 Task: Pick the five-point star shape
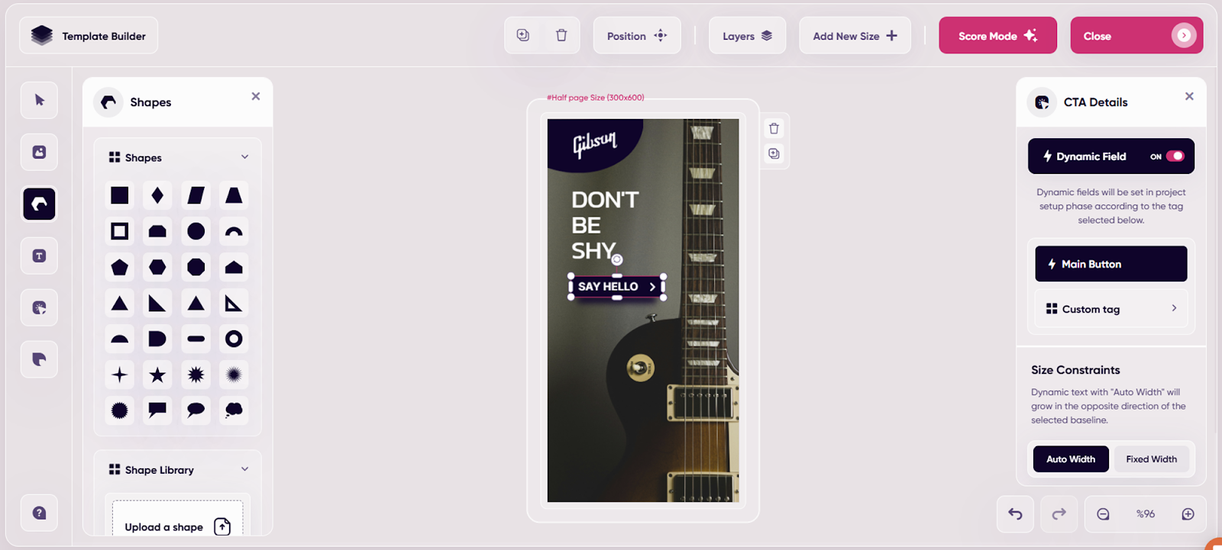point(157,375)
